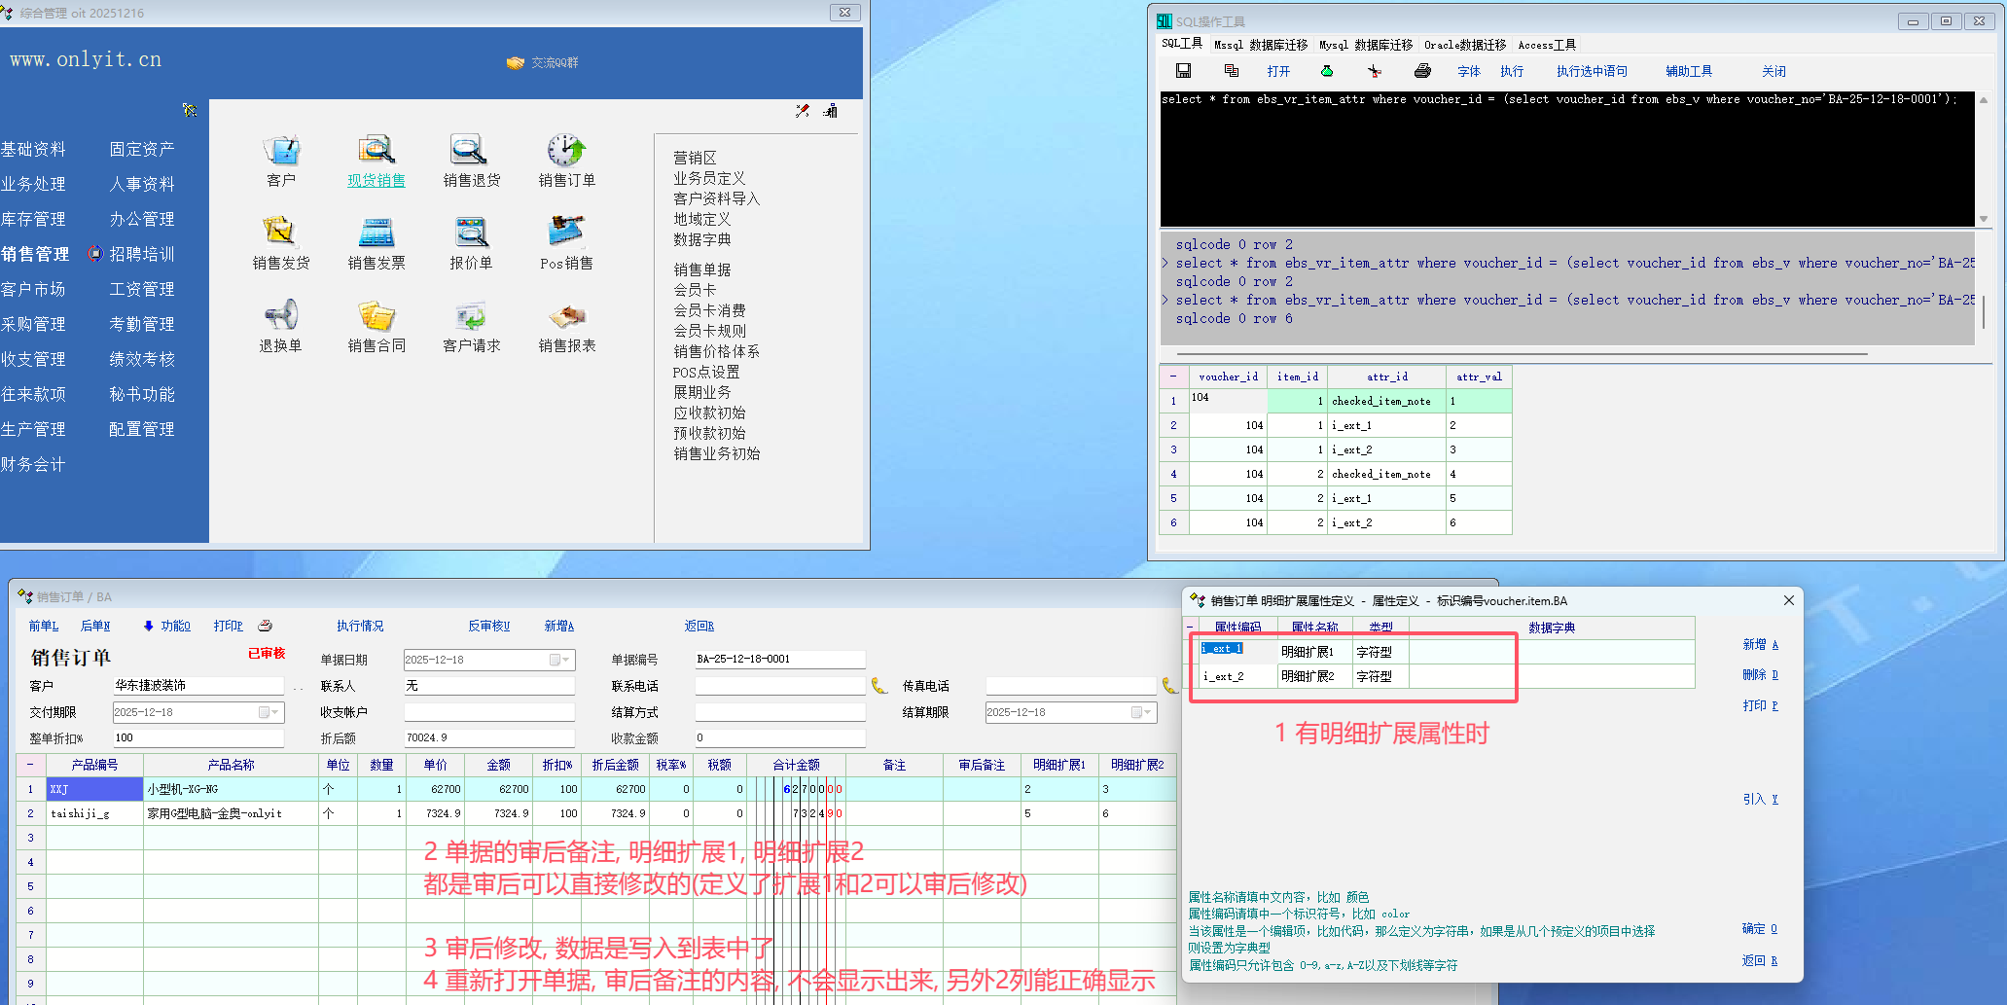Open the 销售合同 sales contract icon
The height and width of the screenshot is (1005, 2007).
click(x=376, y=317)
